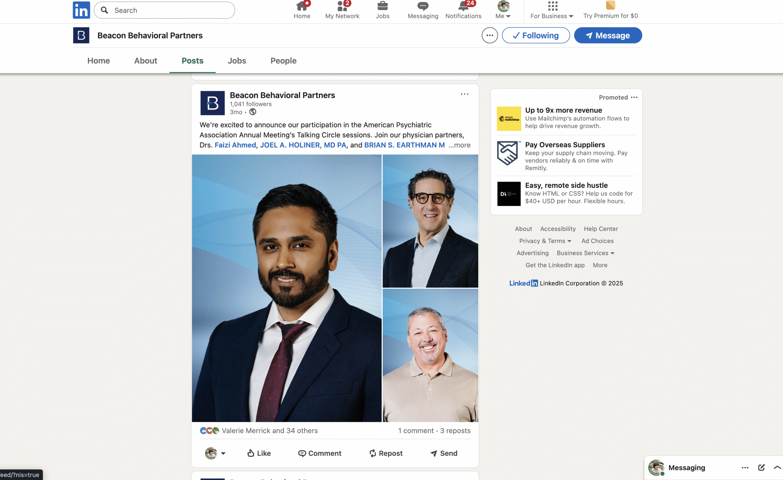Image resolution: width=783 pixels, height=480 pixels.
Task: Expand the For Business apps menu
Action: click(x=552, y=10)
